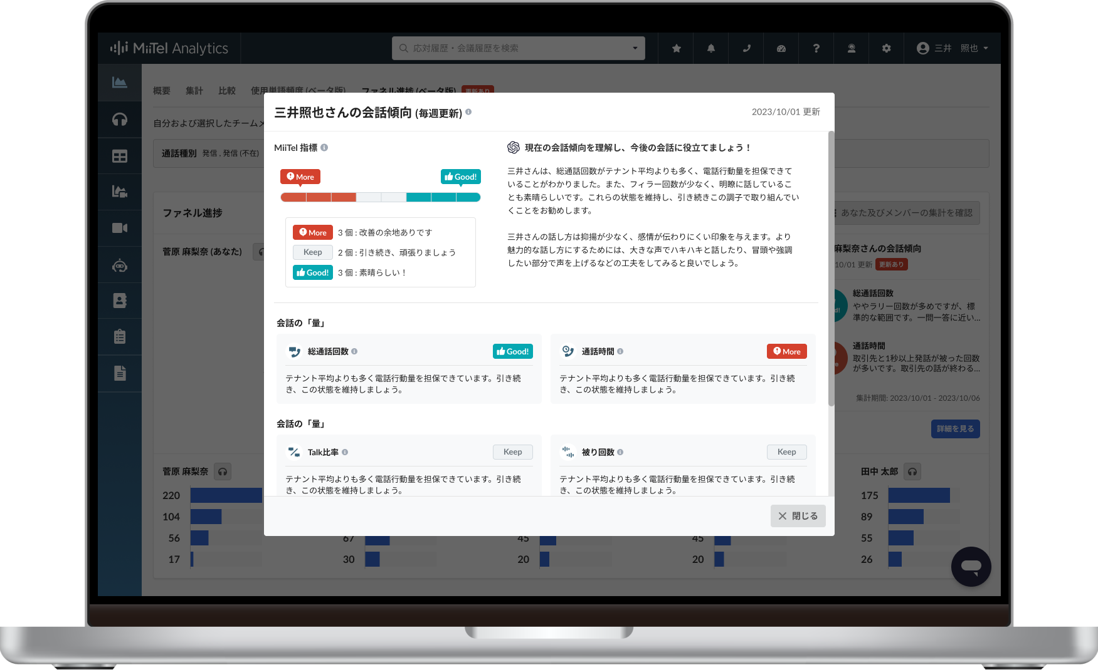Click the search field 応対履歴・会議履歴を検索
The width and height of the screenshot is (1098, 670).
[518, 48]
